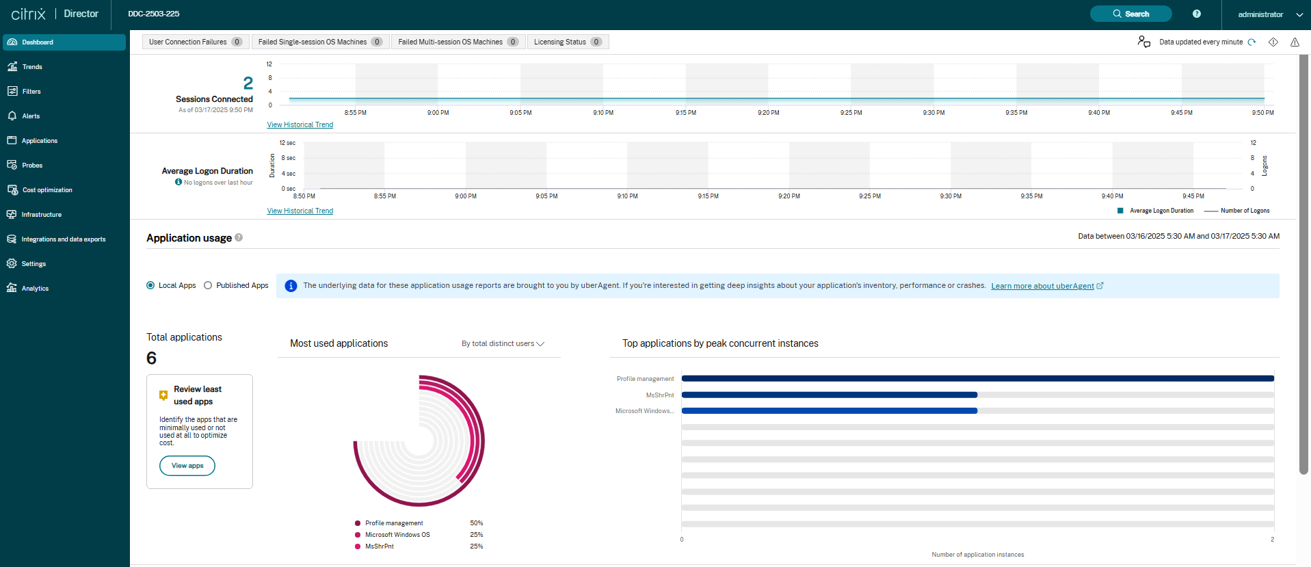Click the refresh data icon
Screen dimensions: 1311x567
(x=1252, y=42)
